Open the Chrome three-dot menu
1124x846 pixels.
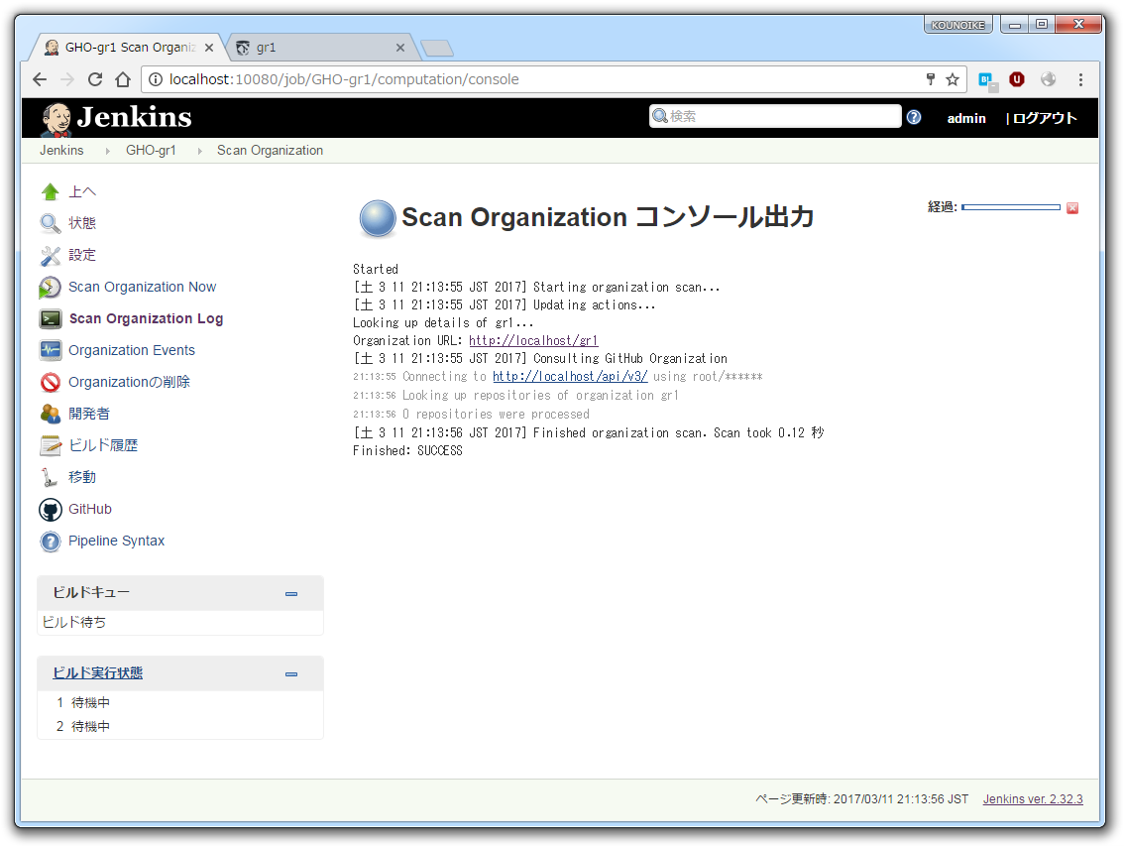1081,79
